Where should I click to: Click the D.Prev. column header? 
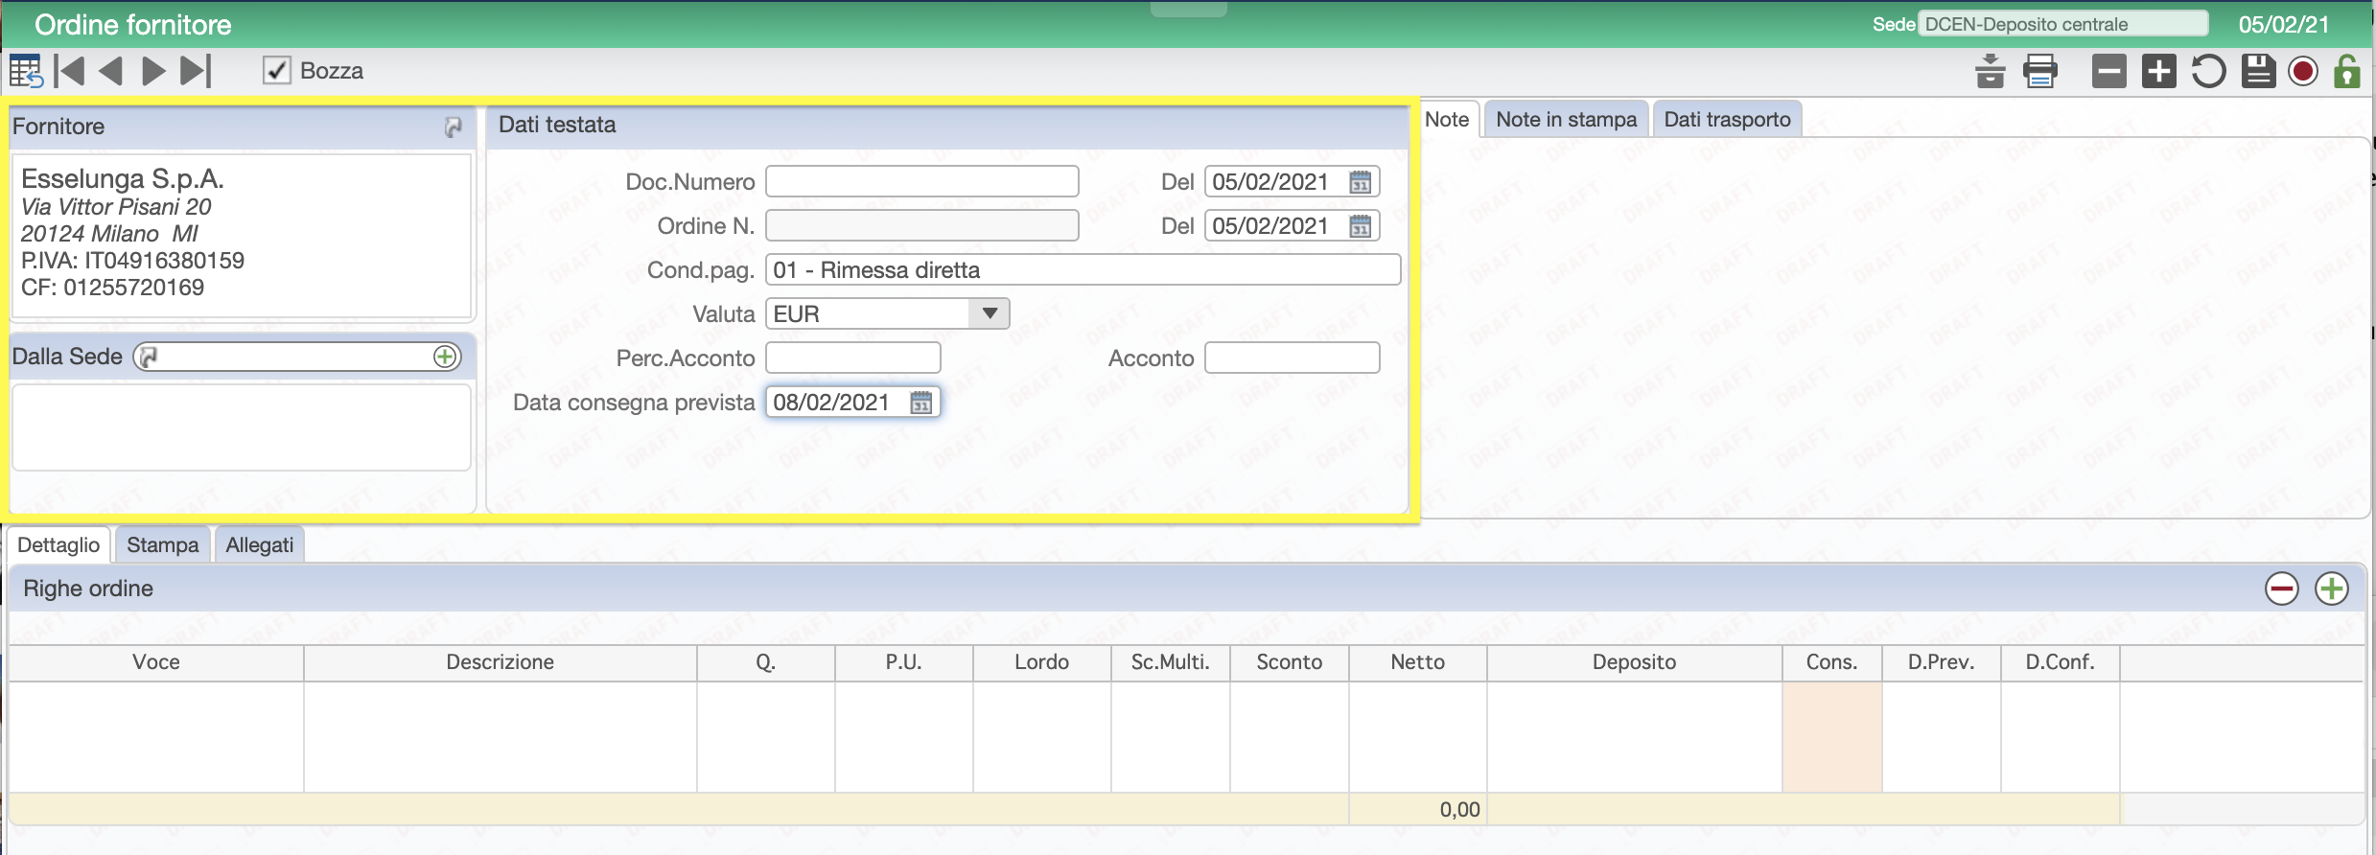(x=1942, y=662)
